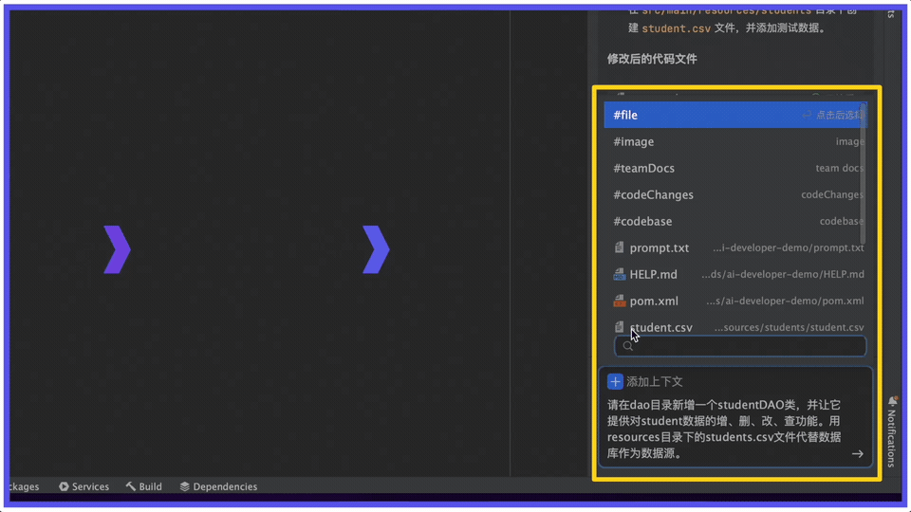The width and height of the screenshot is (911, 512).
Task: Choose the #codebase context option
Action: pos(642,221)
